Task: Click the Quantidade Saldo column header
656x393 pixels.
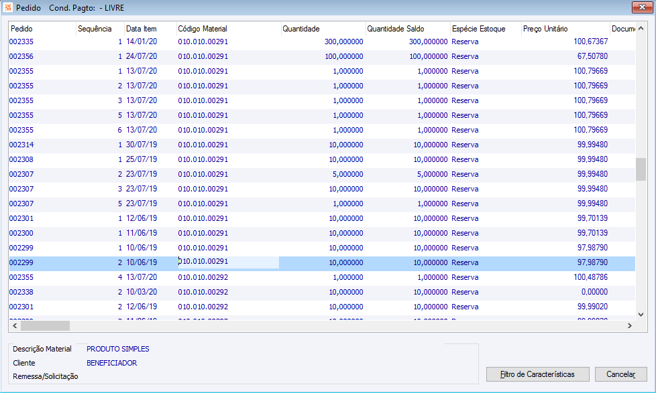Action: point(408,29)
